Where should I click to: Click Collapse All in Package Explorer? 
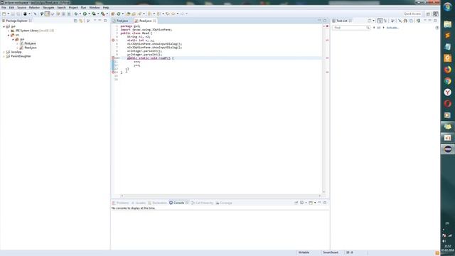pyautogui.click(x=75, y=21)
